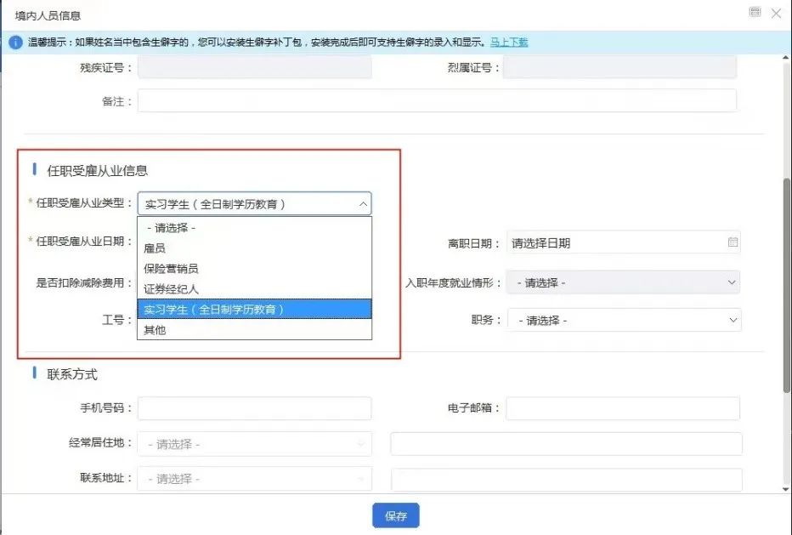Select highlighted 实习学生（全日制学历教育） option
Image resolution: width=792 pixels, height=535 pixels.
(255, 309)
